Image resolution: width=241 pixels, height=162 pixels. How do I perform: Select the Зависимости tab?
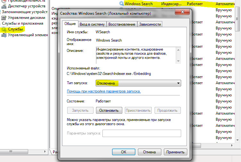point(150,24)
